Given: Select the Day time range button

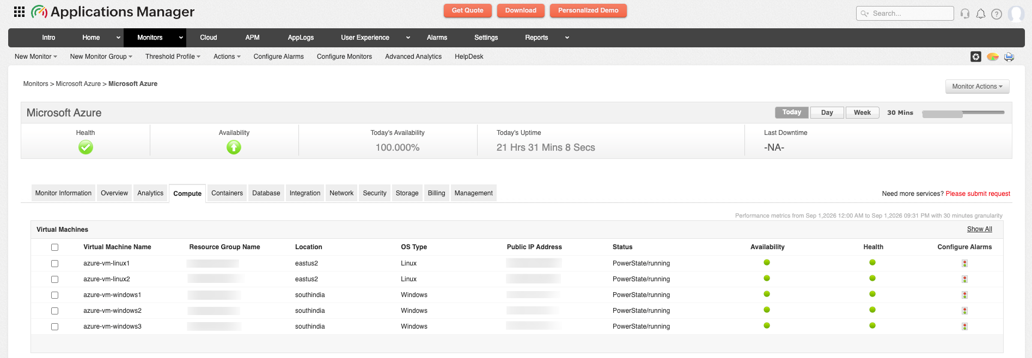Looking at the screenshot, I should [x=827, y=113].
